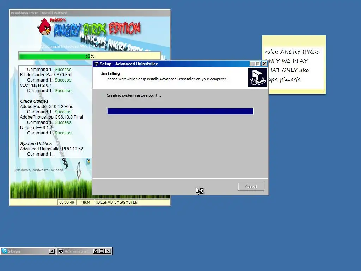Click the System Utilities heading
Image resolution: width=361 pixels, height=271 pixels.
point(36,144)
